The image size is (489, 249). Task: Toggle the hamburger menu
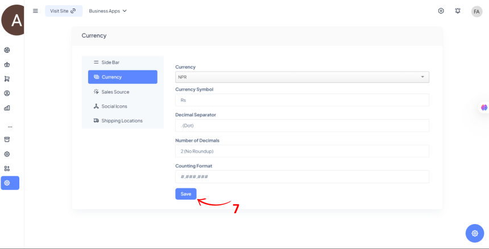coord(35,11)
